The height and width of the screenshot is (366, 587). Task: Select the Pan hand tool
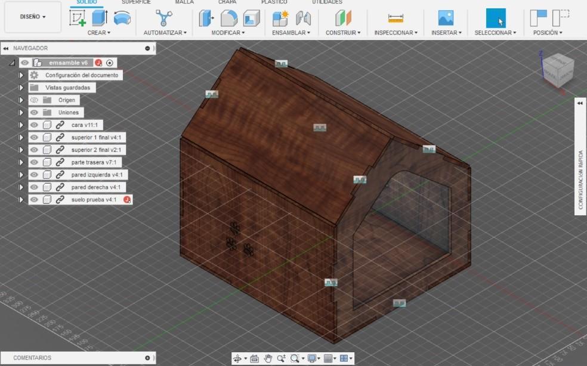tap(268, 358)
